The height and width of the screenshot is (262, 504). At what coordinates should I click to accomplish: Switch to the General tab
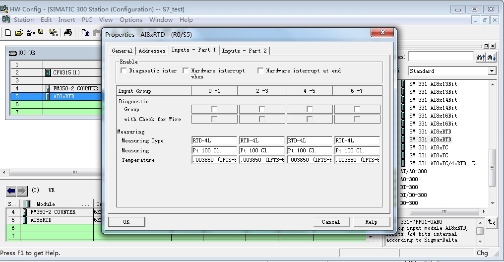tap(122, 51)
